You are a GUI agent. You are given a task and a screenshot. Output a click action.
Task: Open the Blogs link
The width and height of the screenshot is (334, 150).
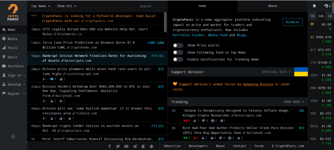[x=241, y=35]
